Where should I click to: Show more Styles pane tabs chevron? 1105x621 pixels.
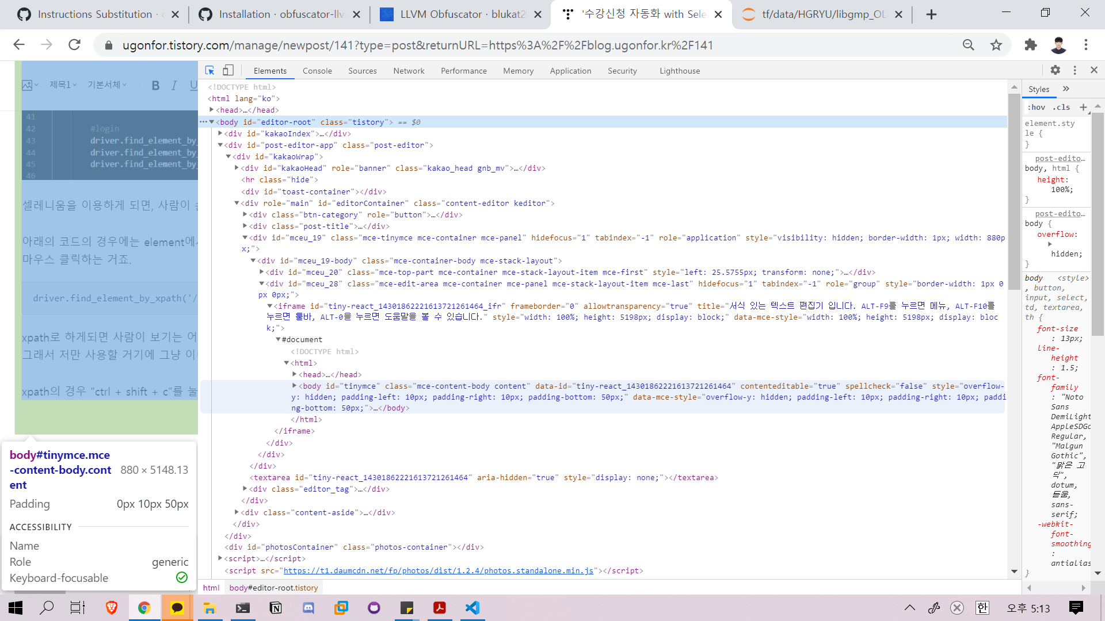click(x=1066, y=89)
